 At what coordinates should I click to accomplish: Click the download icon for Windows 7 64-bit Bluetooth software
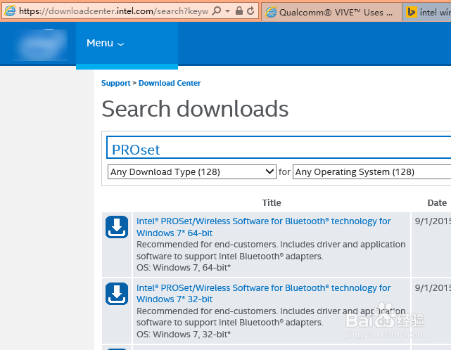click(x=117, y=227)
